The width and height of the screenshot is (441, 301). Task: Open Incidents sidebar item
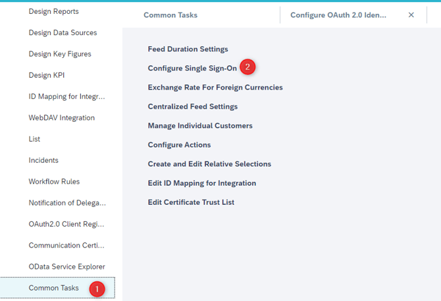pyautogui.click(x=43, y=160)
